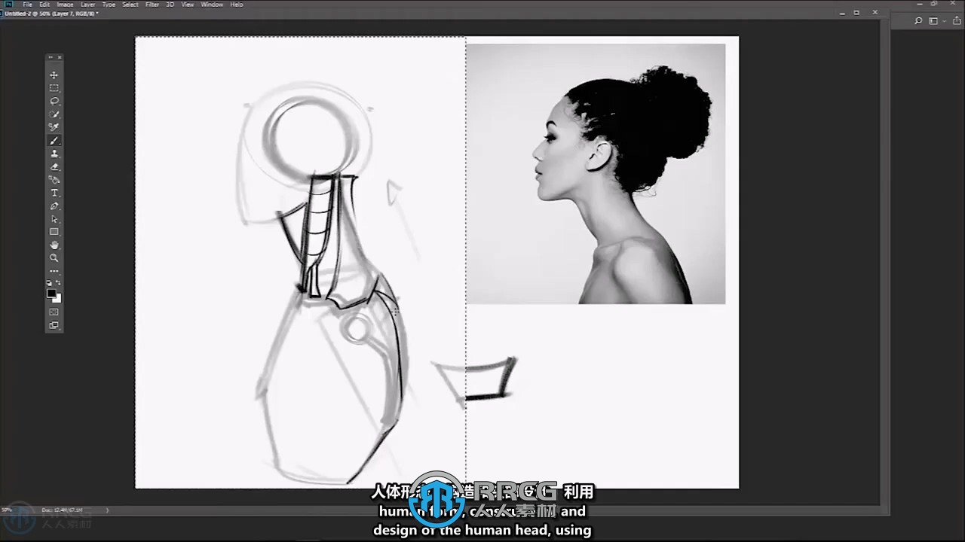Click the Photoshop search icon
Screen dimensions: 965x542
tap(918, 21)
